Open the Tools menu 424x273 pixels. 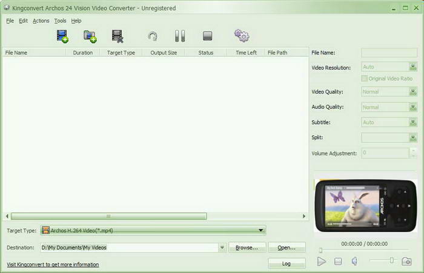60,21
